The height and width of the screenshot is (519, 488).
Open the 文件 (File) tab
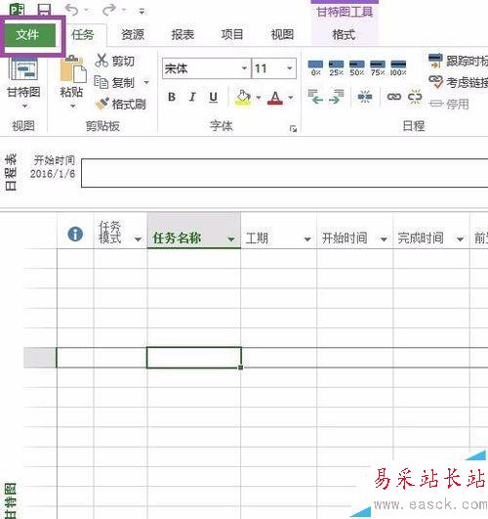coord(30,35)
